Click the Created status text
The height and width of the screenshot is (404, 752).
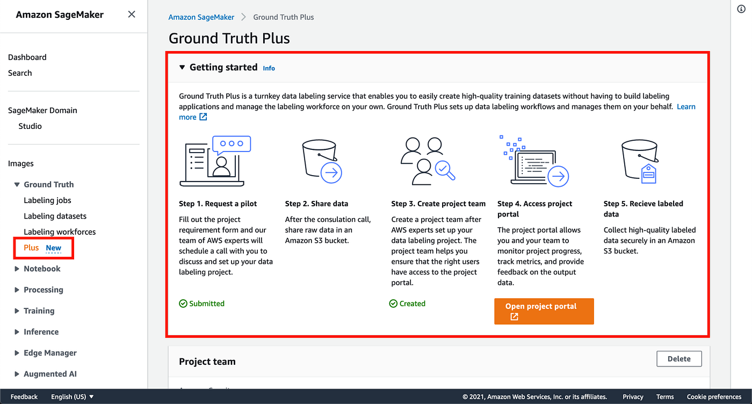click(413, 304)
